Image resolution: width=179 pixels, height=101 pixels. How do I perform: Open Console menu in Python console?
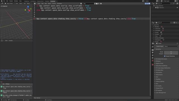pyautogui.click(x=11, y=41)
